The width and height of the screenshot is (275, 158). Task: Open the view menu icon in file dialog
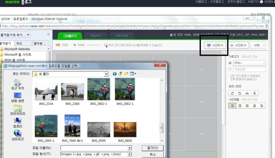(x=133, y=74)
